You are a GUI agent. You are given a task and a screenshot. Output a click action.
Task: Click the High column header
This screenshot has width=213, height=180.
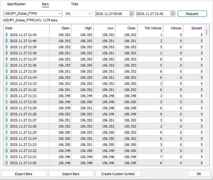click(82, 28)
